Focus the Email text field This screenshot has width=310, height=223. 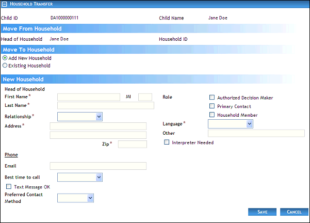click(98, 166)
